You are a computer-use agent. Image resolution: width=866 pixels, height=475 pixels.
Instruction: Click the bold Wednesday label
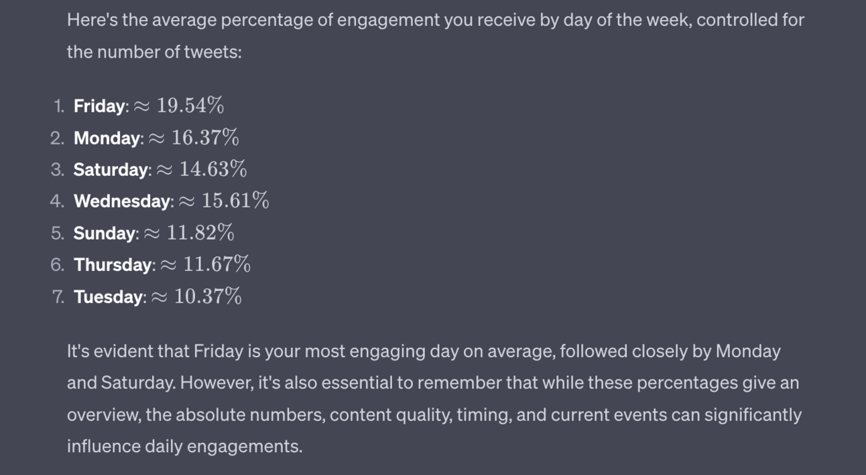[123, 201]
